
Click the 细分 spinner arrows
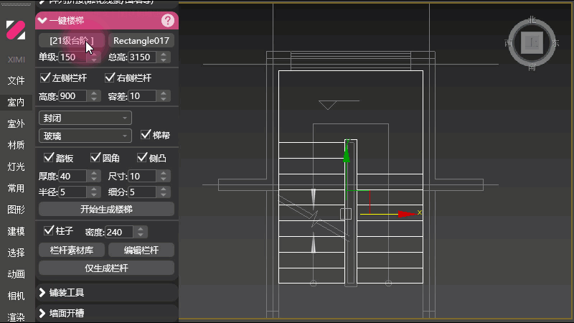(164, 192)
